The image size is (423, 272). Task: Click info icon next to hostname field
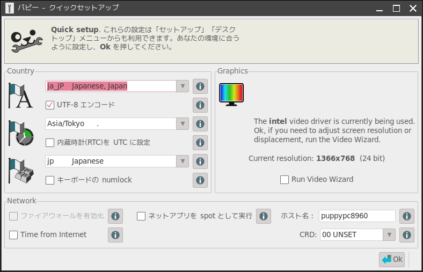click(x=407, y=216)
